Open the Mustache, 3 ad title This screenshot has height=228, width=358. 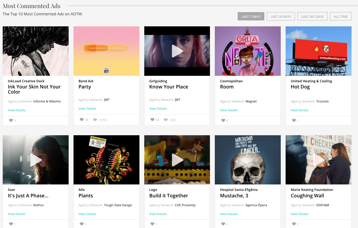click(x=234, y=196)
